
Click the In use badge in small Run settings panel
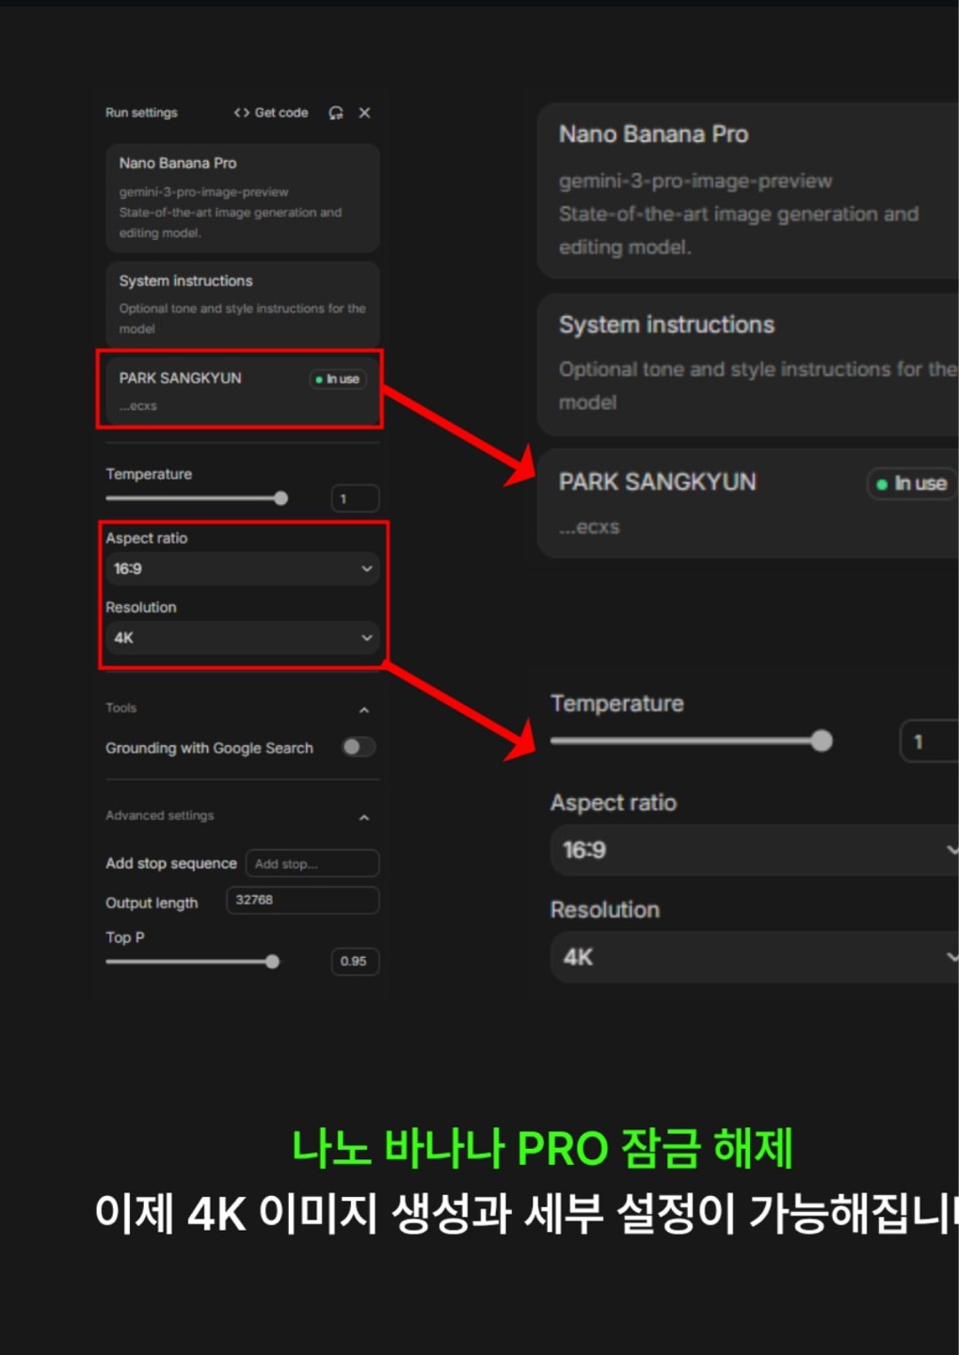[338, 379]
